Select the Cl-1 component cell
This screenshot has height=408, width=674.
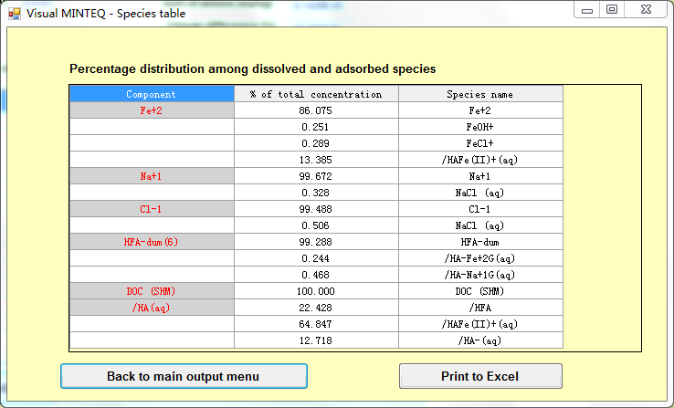pyautogui.click(x=152, y=209)
